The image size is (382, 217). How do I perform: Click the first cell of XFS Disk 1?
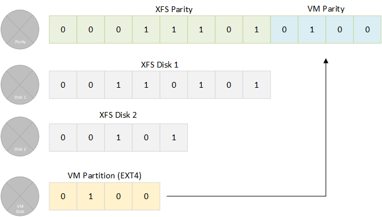click(63, 85)
